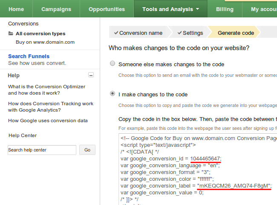Open the Opportunities tab

(x=107, y=9)
